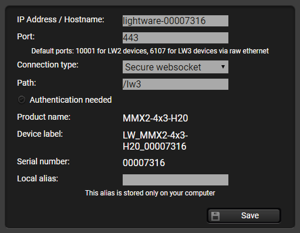Select the Path field containing /lw3

(176, 85)
